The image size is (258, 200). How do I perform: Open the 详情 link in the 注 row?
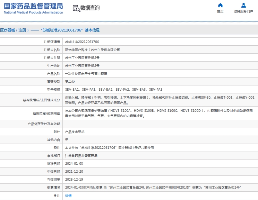(x=68, y=196)
